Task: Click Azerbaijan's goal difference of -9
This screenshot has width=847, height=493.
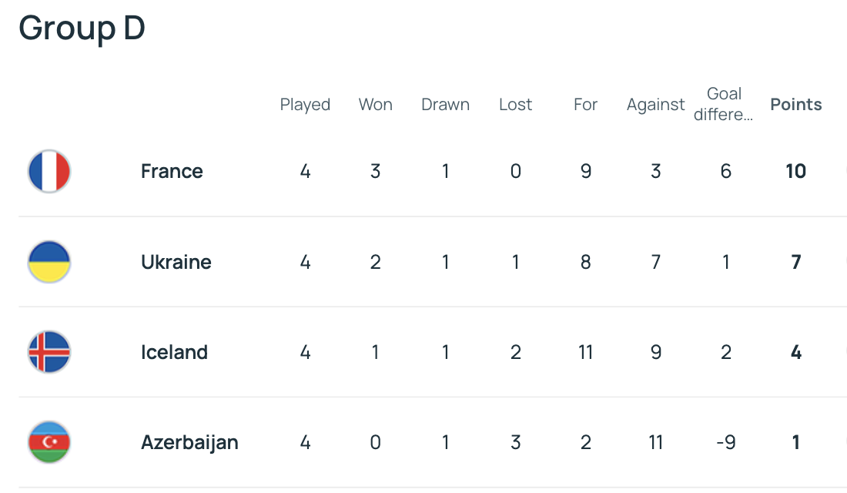Action: coord(725,442)
